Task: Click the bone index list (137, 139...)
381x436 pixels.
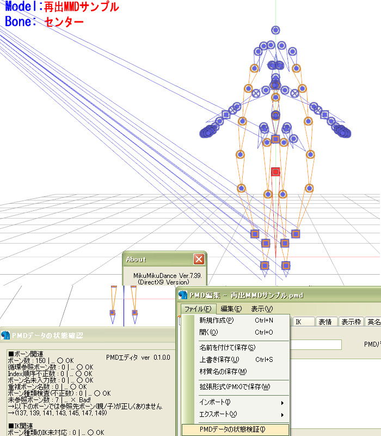Action: [57, 413]
